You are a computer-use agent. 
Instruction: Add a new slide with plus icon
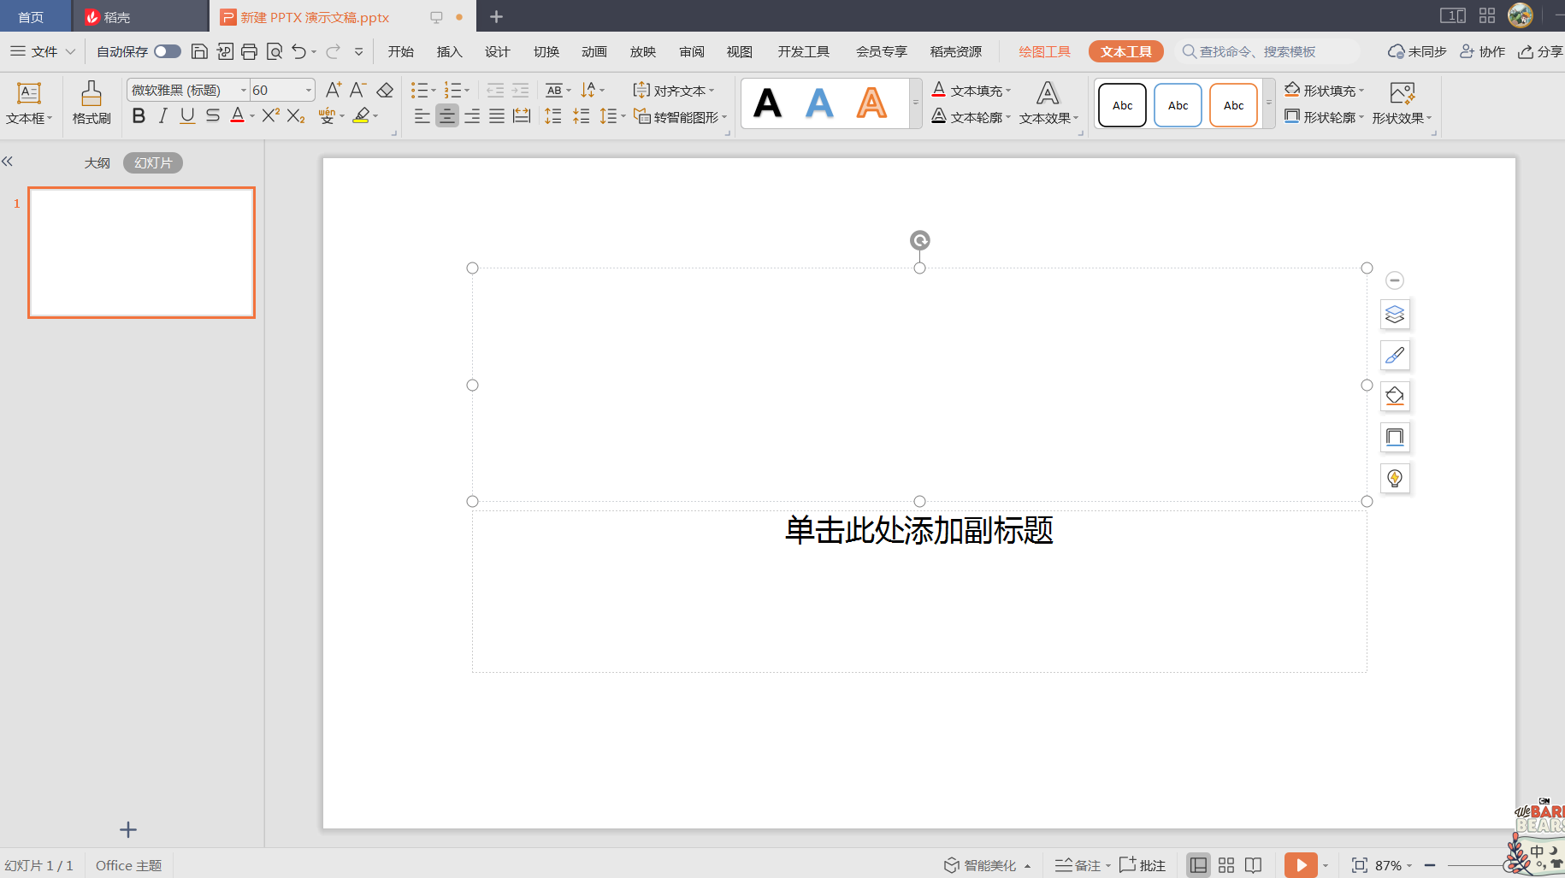point(128,829)
